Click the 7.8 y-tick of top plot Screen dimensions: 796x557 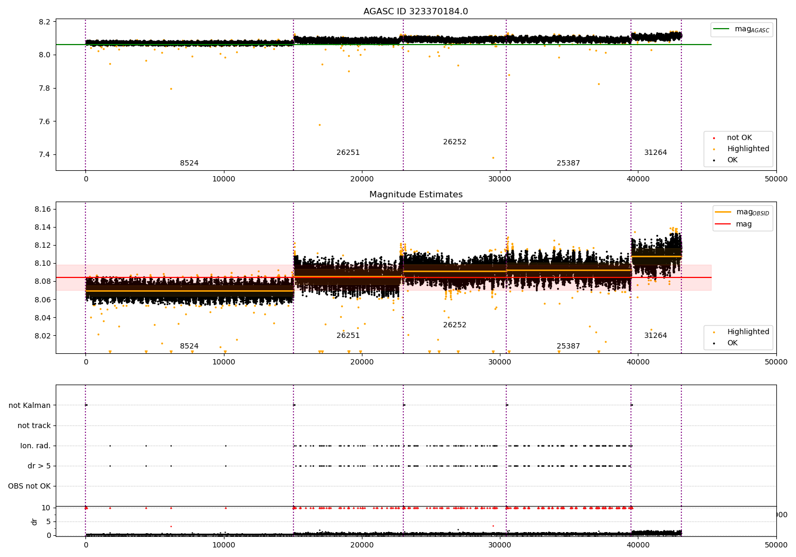pos(45,89)
